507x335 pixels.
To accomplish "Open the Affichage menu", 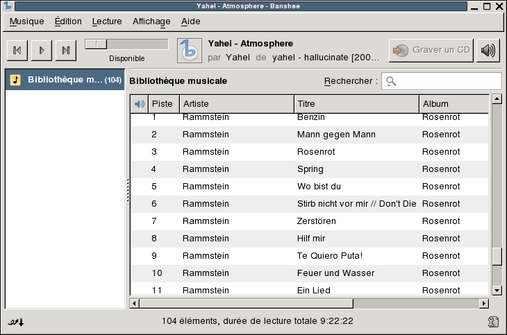I will click(151, 22).
